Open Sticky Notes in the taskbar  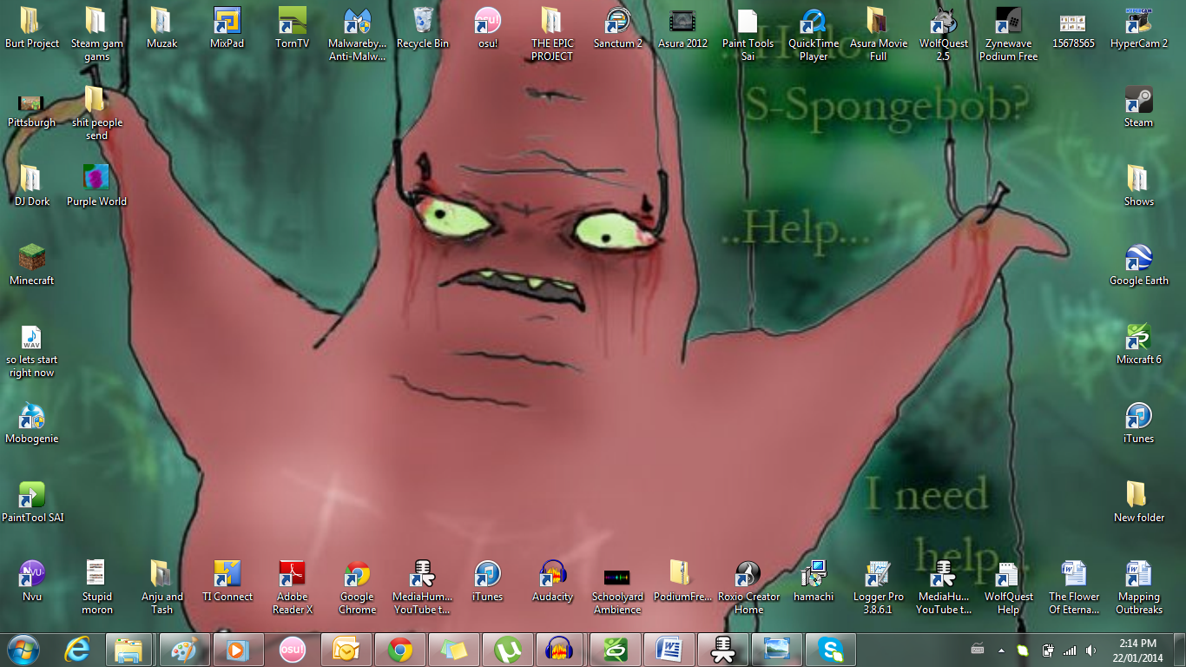click(452, 650)
